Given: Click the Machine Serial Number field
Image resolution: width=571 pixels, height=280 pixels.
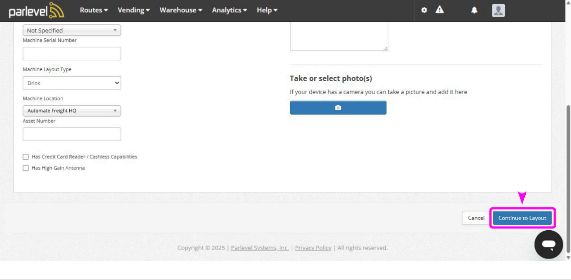Looking at the screenshot, I should 72,54.
